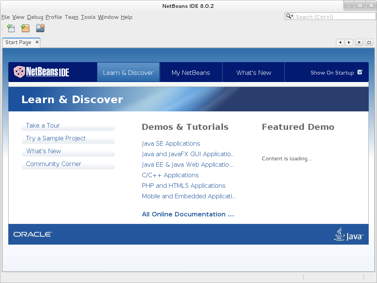377x283 pixels.
Task: Open the File menu
Action: tap(6, 17)
